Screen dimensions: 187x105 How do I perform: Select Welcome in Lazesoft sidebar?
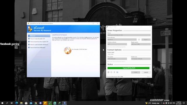point(39,36)
